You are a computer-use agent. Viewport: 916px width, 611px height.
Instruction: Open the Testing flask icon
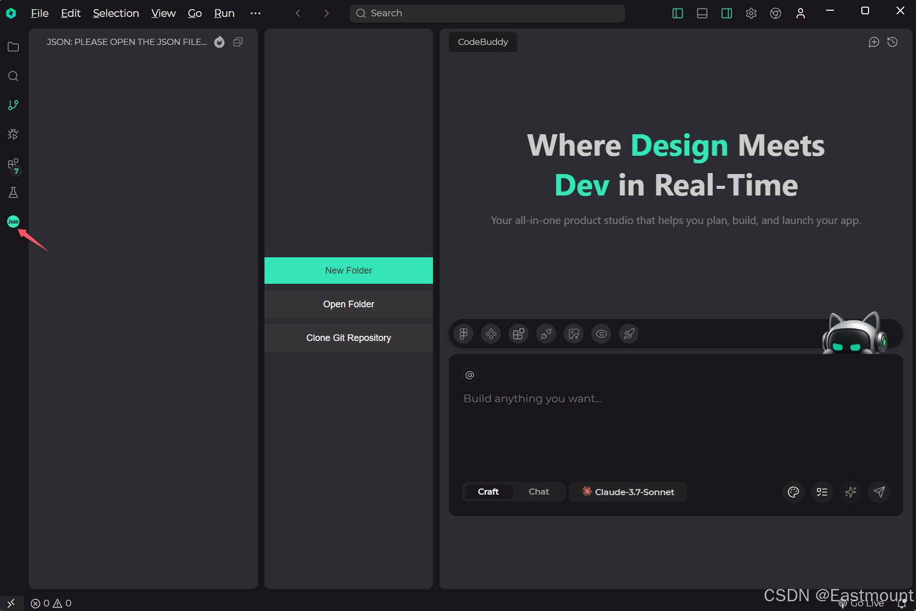coord(13,192)
